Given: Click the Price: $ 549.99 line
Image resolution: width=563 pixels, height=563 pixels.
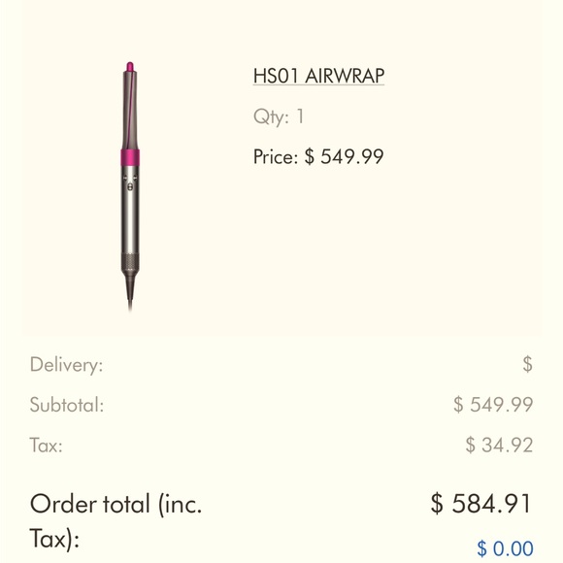Looking at the screenshot, I should pyautogui.click(x=318, y=156).
